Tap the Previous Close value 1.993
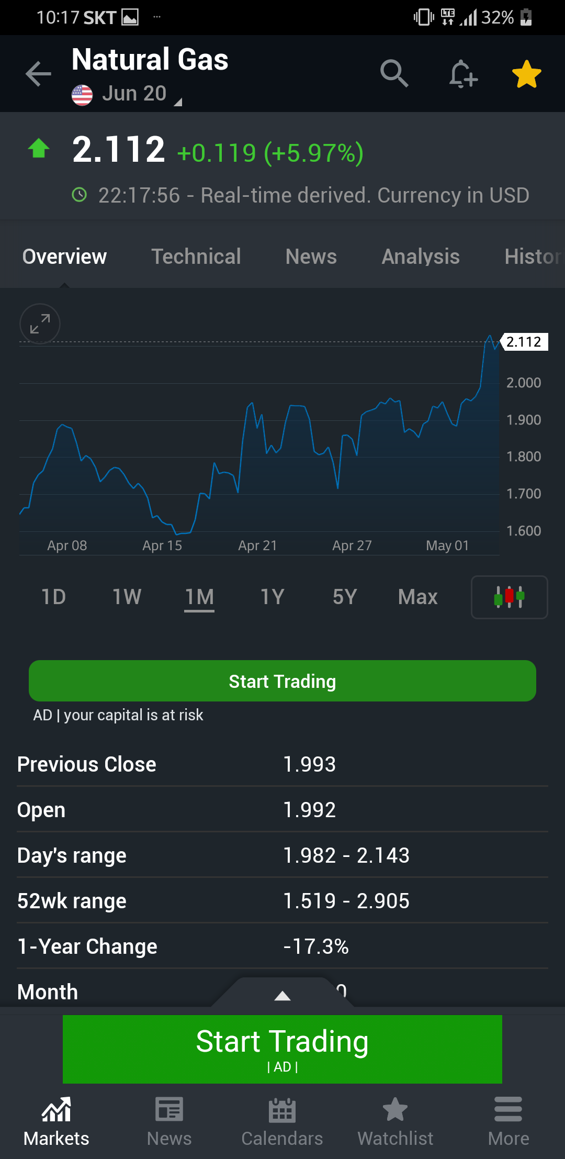 [x=309, y=764]
